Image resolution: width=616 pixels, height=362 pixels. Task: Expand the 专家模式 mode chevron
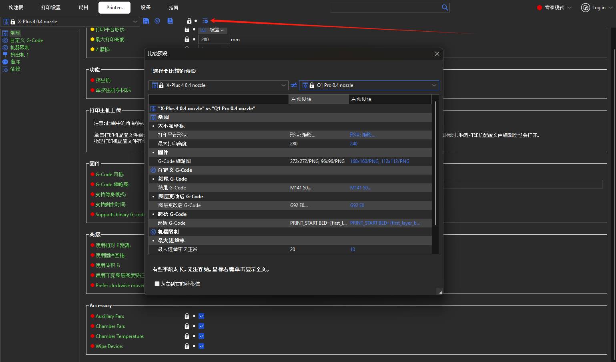[x=570, y=8]
